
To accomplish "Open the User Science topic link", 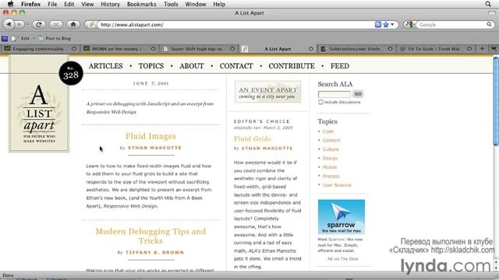I will (x=337, y=185).
